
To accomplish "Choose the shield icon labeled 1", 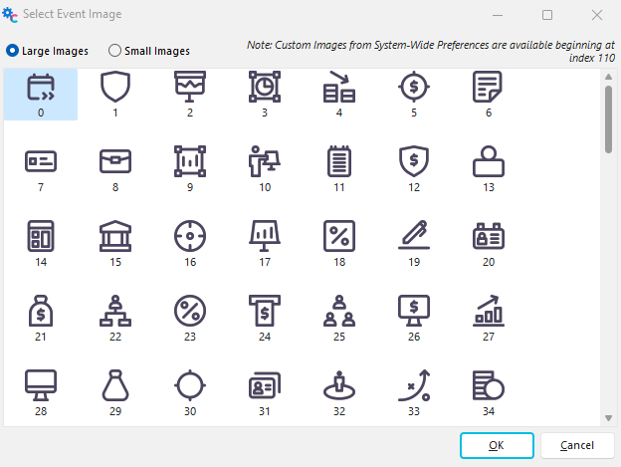I will point(115,89).
